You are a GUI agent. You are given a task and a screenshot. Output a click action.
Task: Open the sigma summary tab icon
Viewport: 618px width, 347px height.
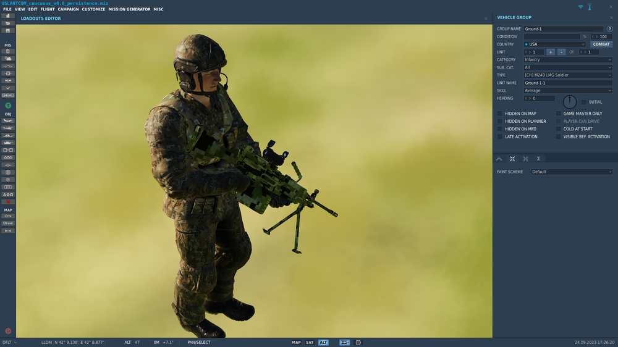(538, 159)
